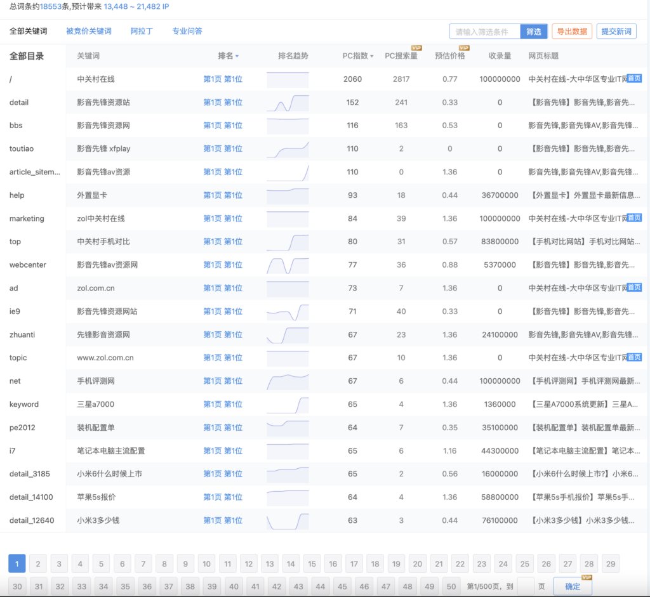Open ranking trend chart for 小米3多少钱

[288, 521]
